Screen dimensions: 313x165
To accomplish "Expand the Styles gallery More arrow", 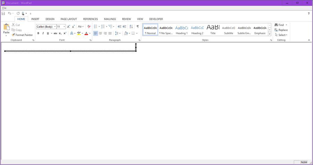I will (x=270, y=34).
